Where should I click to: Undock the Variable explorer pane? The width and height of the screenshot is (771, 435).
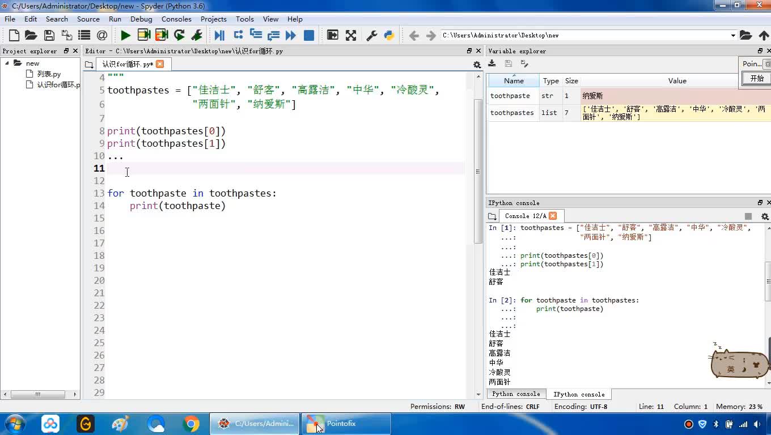click(760, 51)
